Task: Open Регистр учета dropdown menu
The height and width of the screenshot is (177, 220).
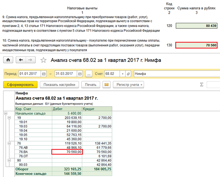Action: pos(128,85)
